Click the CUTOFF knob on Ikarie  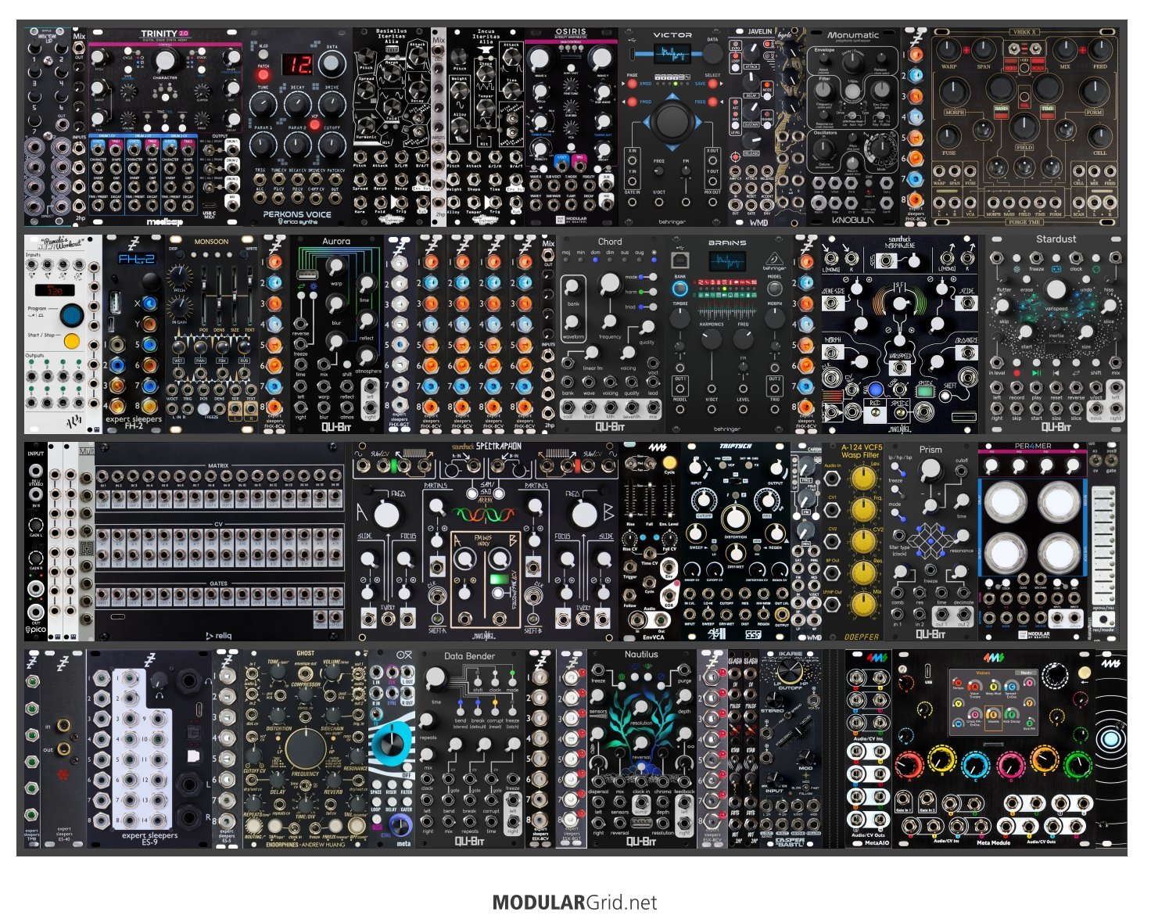791,672
